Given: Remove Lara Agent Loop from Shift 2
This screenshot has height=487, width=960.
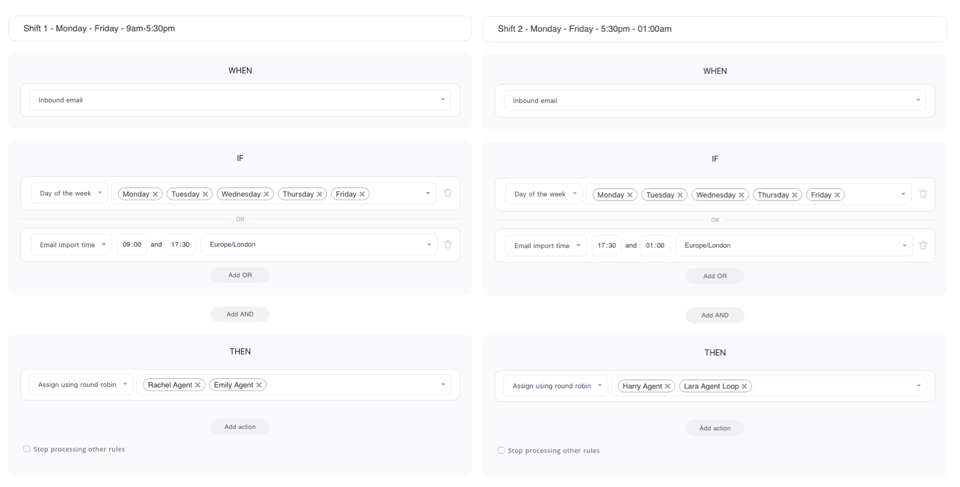Looking at the screenshot, I should tap(744, 386).
